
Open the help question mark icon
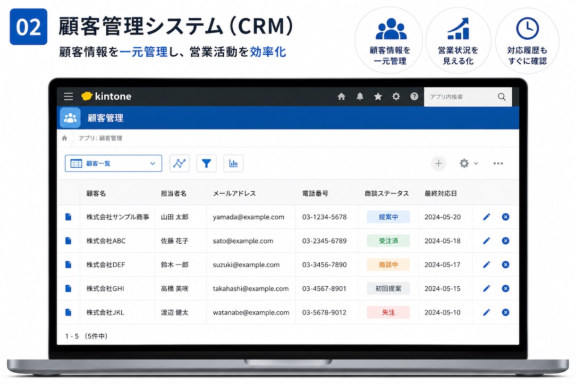pos(414,96)
